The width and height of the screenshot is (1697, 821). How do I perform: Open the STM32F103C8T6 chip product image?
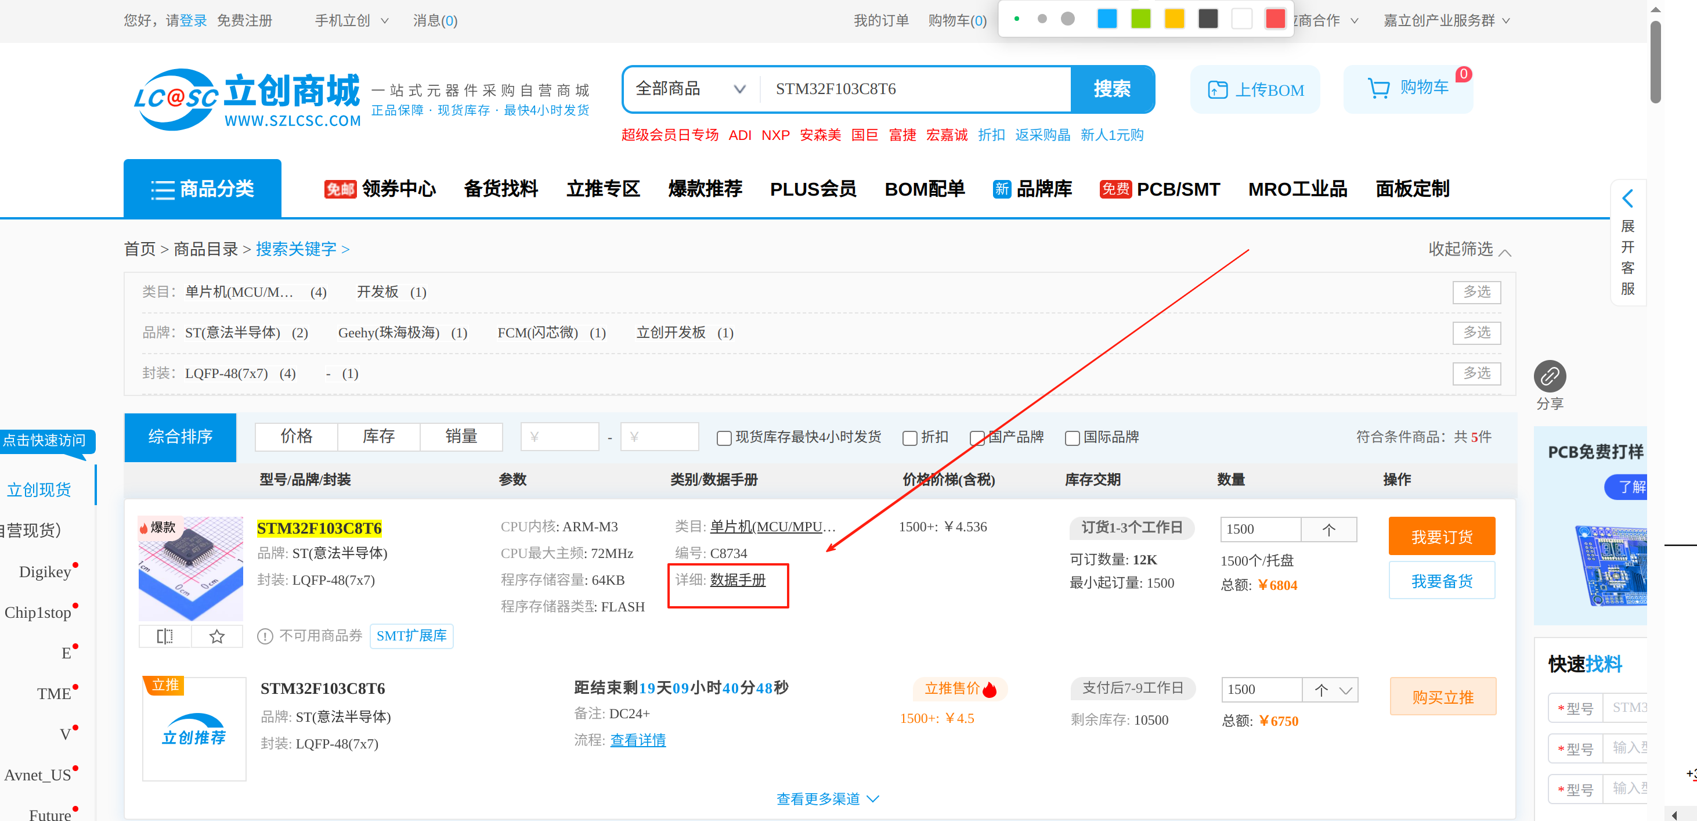(x=190, y=568)
